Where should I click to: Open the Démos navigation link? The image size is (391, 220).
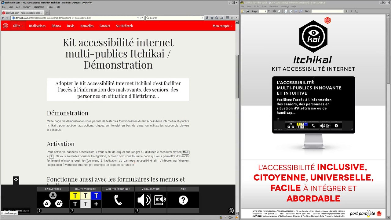(56, 26)
